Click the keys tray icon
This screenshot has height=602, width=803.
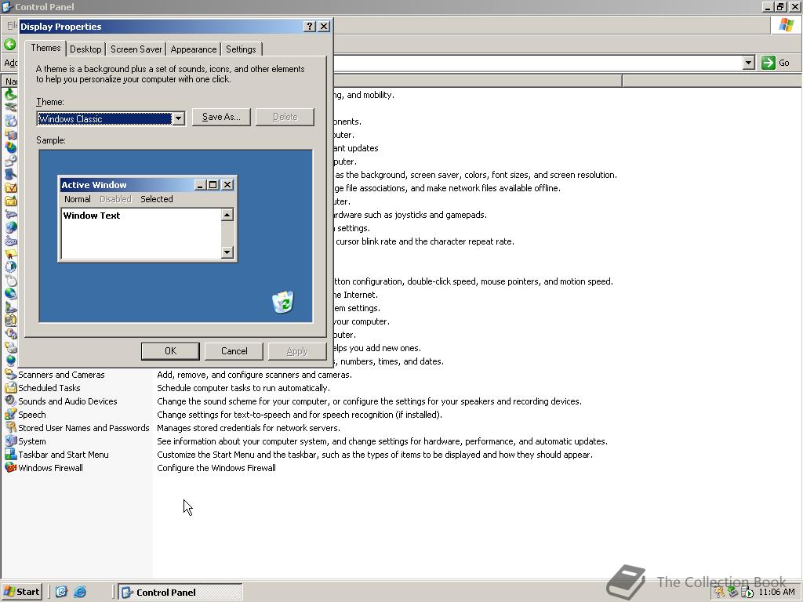[720, 593]
